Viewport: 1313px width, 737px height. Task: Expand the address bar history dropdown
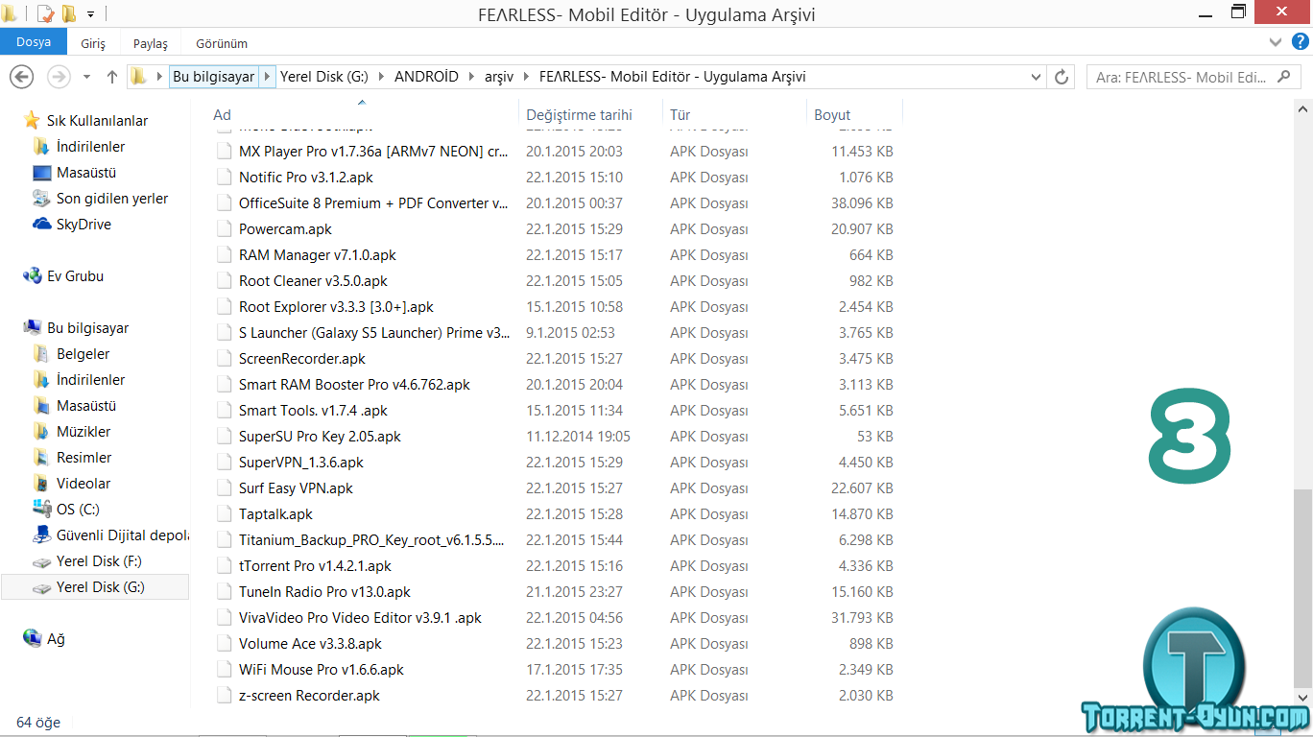pos(1036,77)
